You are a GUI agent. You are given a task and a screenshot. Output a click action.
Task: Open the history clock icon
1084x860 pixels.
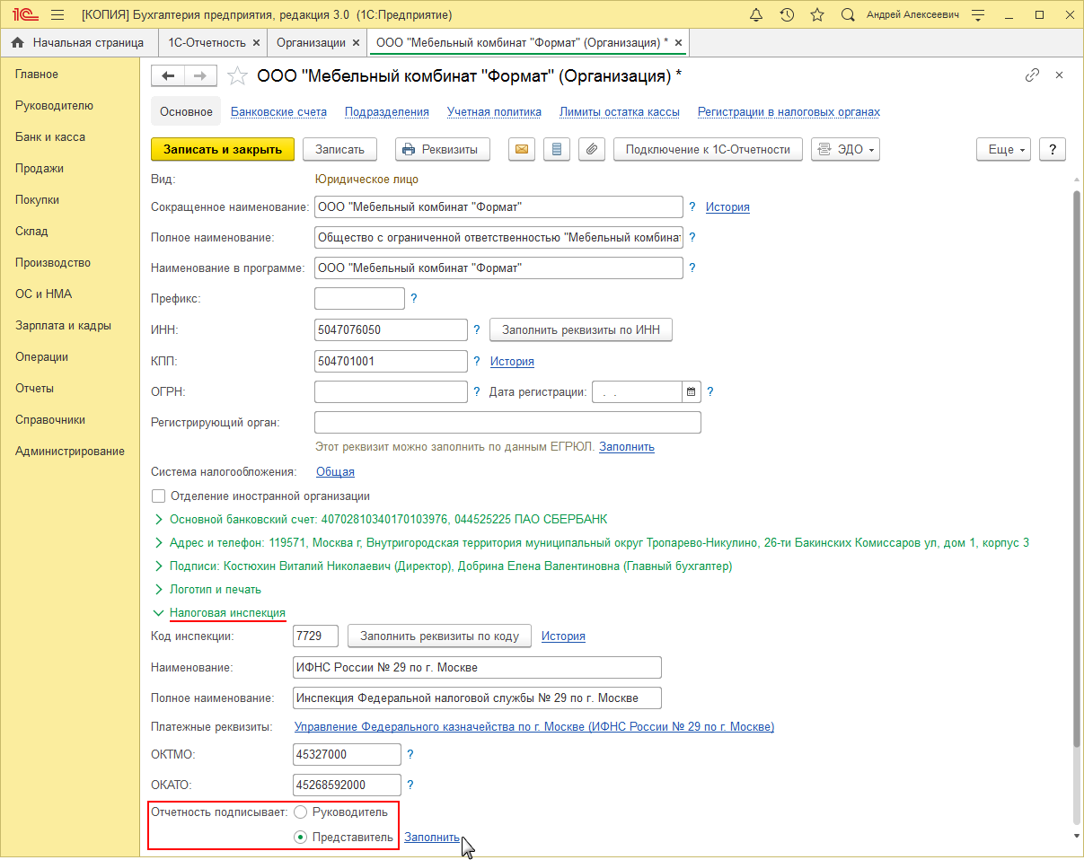tap(787, 15)
